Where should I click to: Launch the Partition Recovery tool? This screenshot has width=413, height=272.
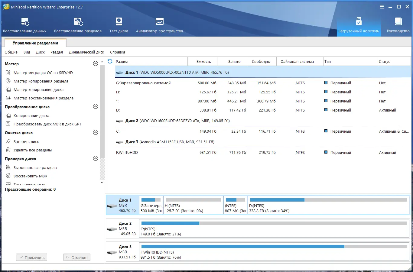[x=78, y=22]
